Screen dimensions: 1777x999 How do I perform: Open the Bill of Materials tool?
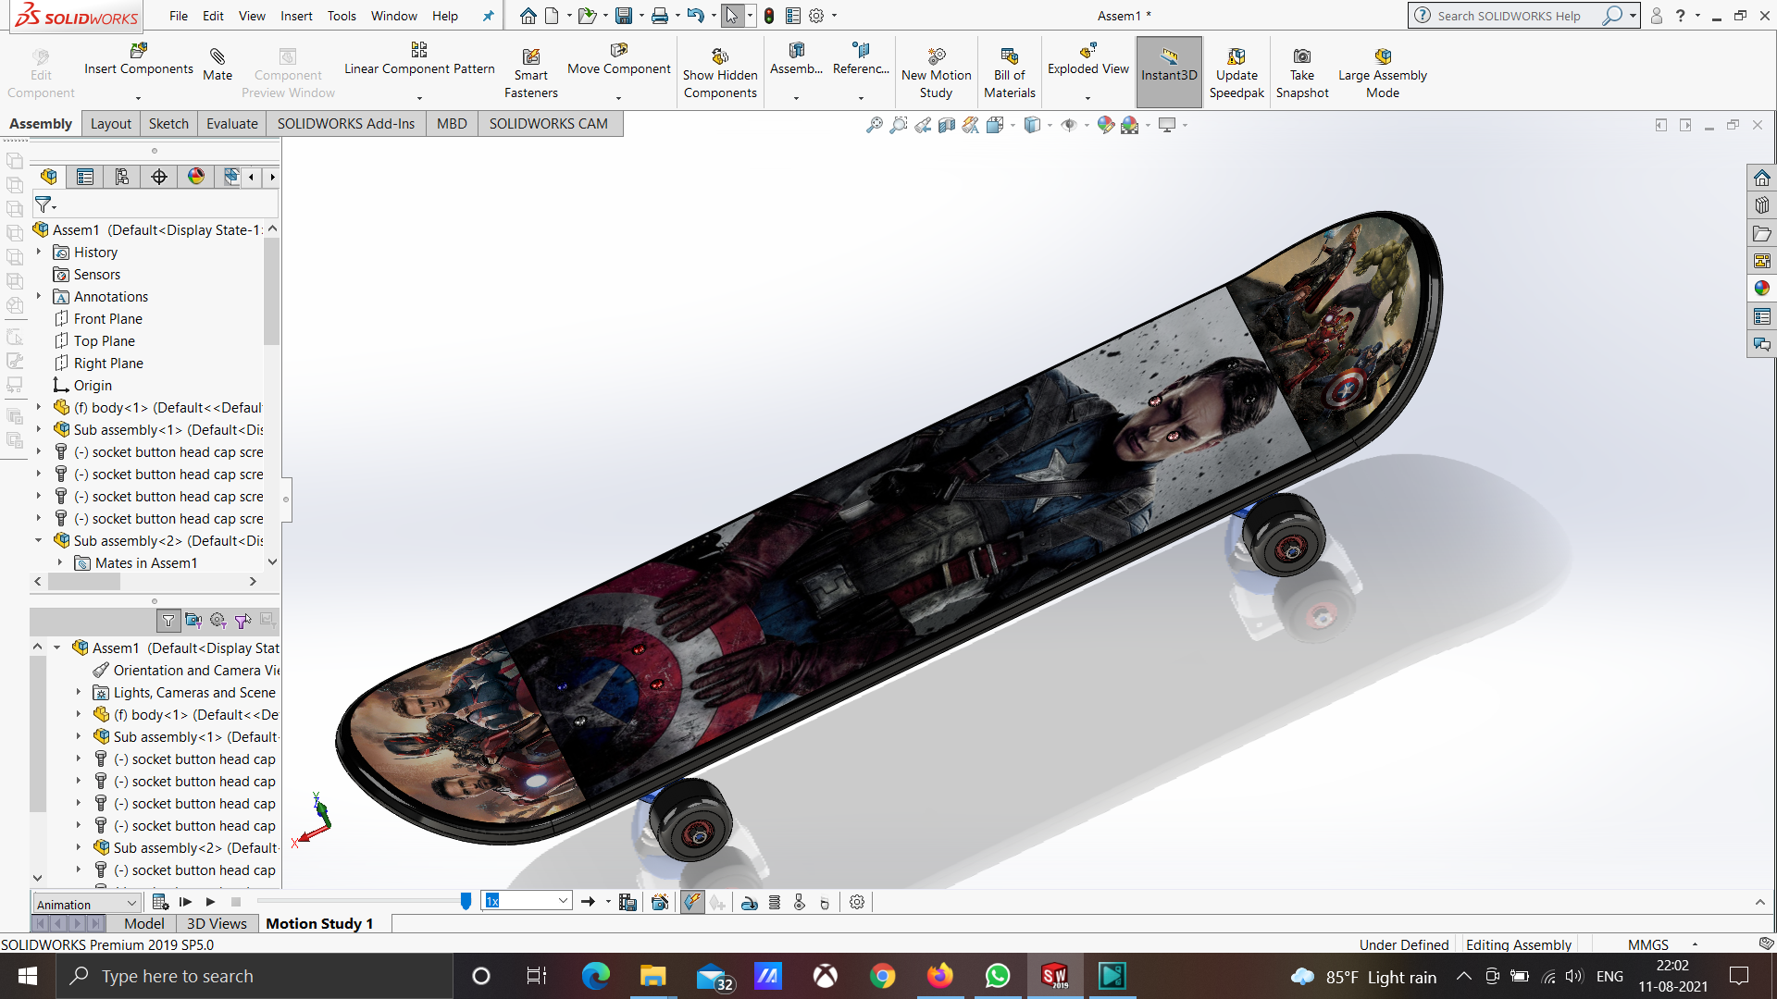(1009, 74)
